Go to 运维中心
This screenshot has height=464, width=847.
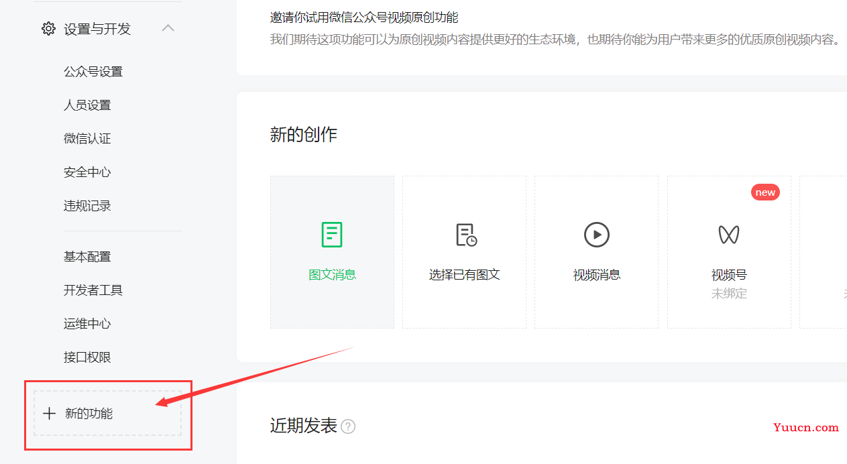coord(87,324)
